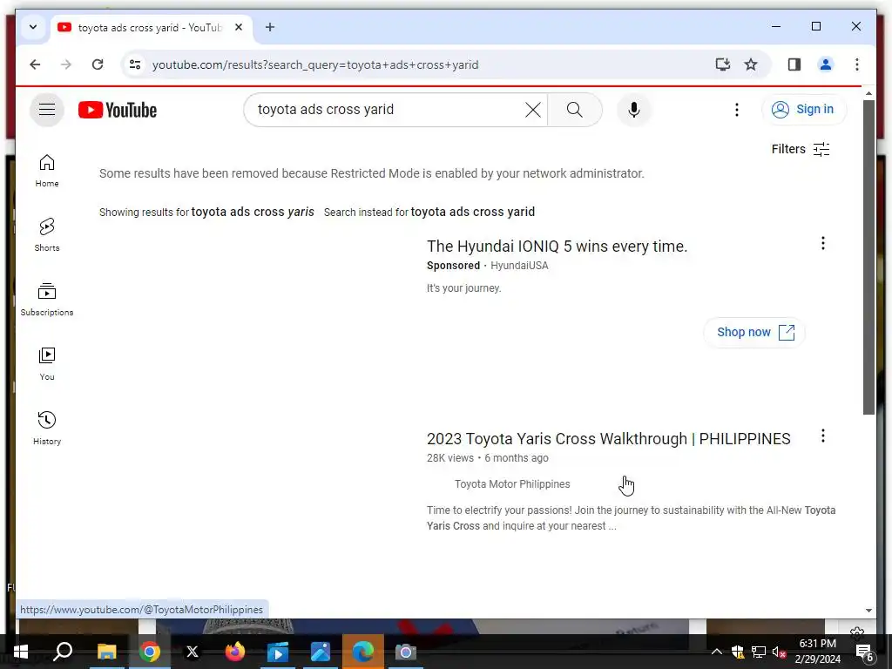
Task: Toggle the Chrome side panel
Action: [794, 64]
